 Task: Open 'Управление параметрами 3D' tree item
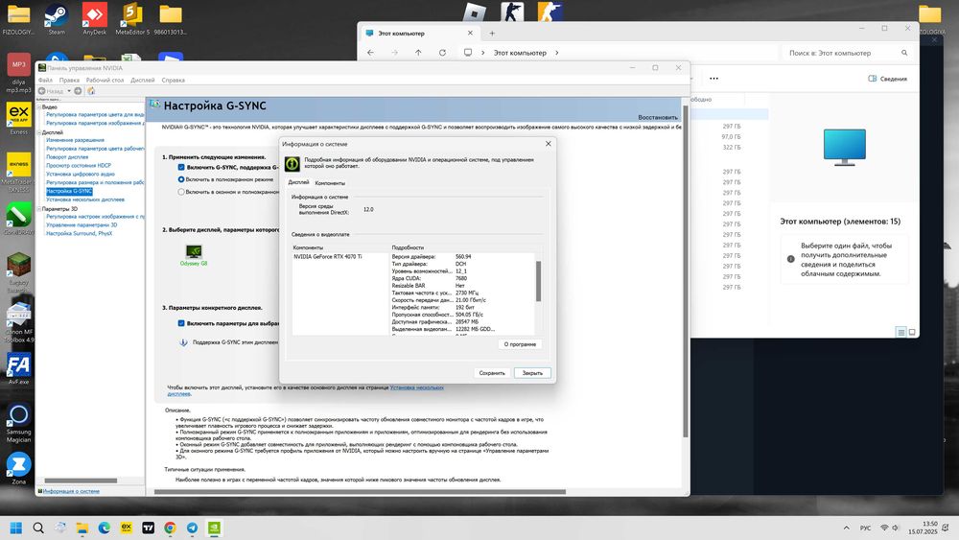82,225
